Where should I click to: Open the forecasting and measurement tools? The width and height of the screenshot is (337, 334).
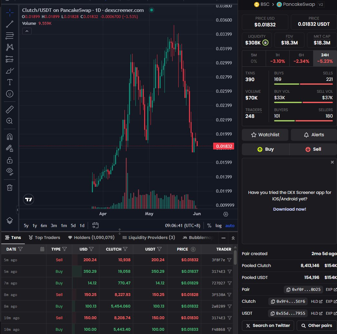click(10, 59)
